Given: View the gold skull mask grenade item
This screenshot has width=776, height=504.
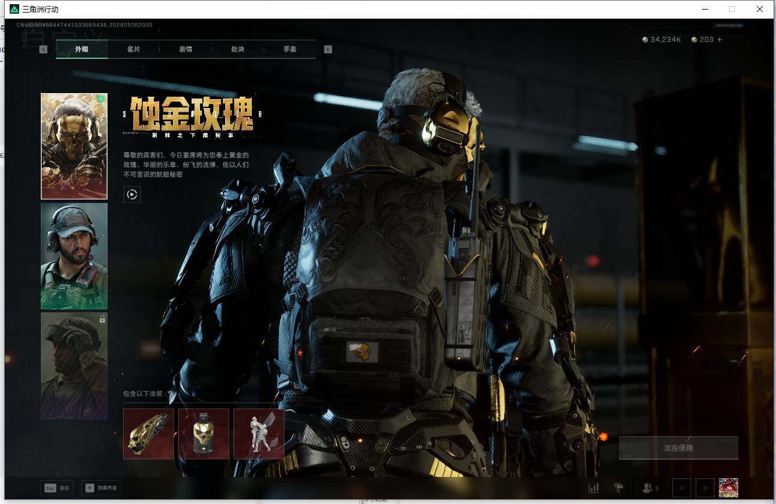Looking at the screenshot, I should point(204,434).
